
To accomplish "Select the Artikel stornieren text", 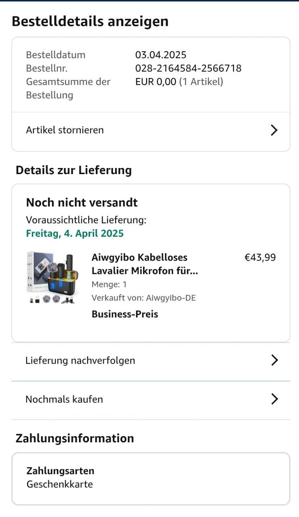I will click(65, 130).
